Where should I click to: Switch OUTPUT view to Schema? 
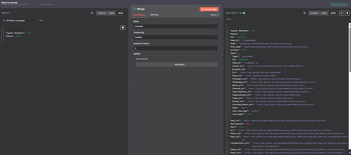(x=314, y=13)
